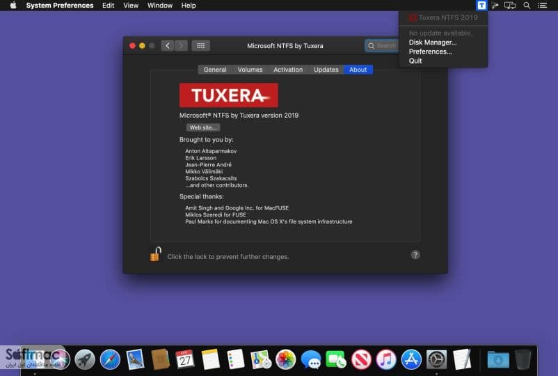The width and height of the screenshot is (558, 376).
Task: Click the Web site... button
Action: (x=203, y=127)
